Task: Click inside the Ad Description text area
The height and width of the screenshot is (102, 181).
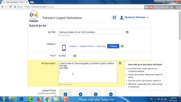Action: [88, 72]
